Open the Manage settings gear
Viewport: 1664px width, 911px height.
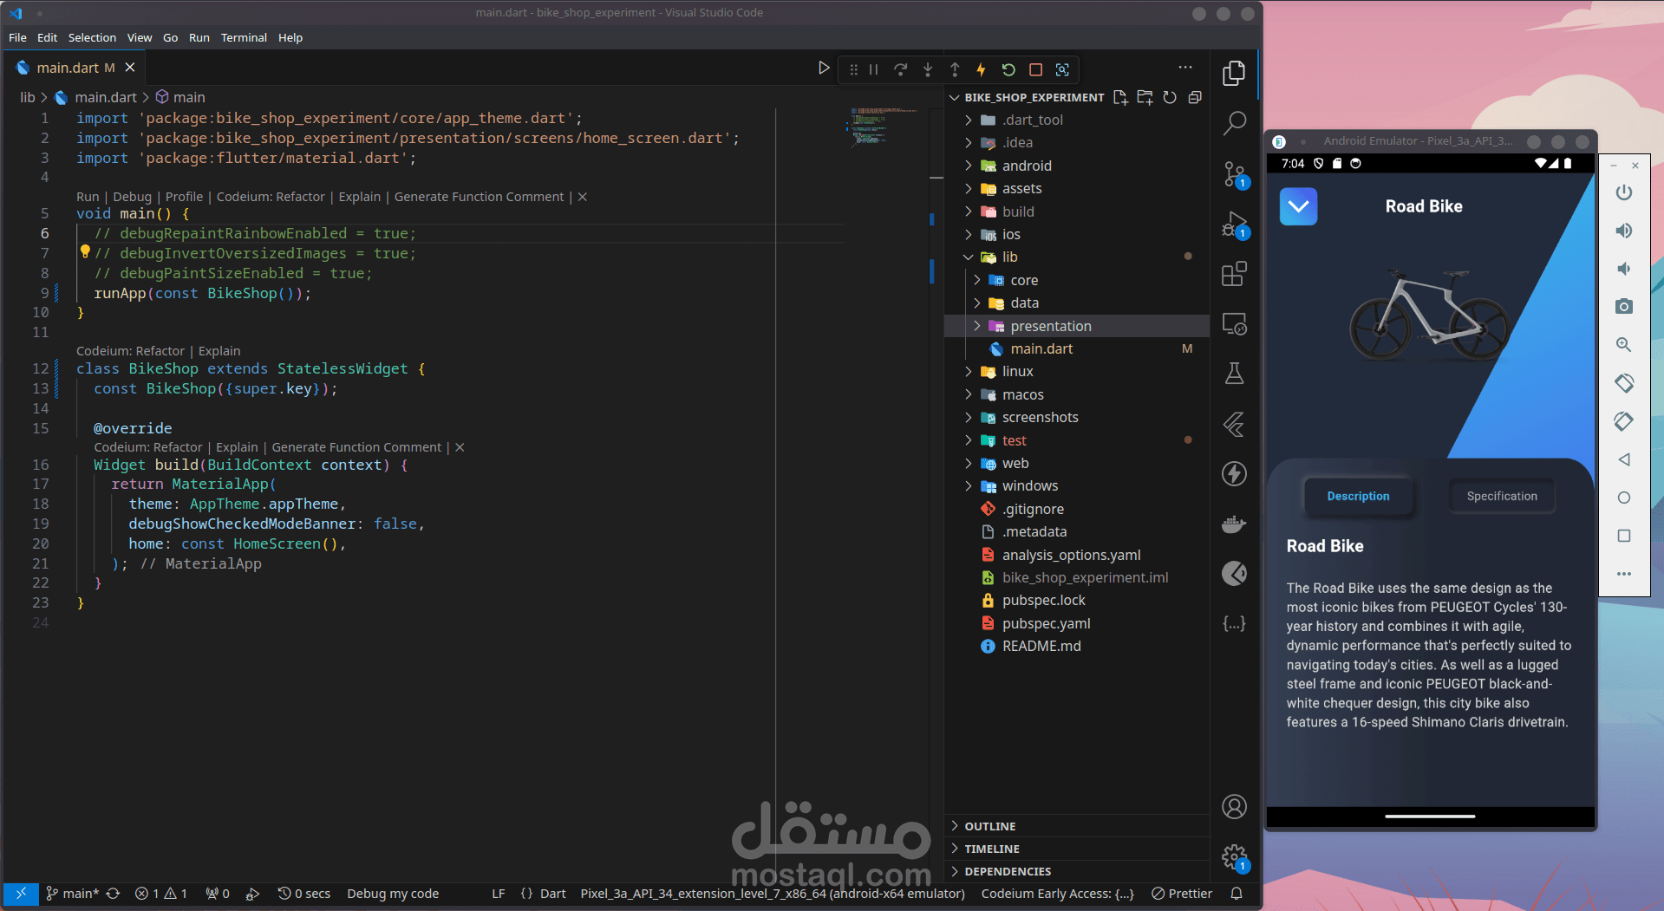[x=1234, y=858]
